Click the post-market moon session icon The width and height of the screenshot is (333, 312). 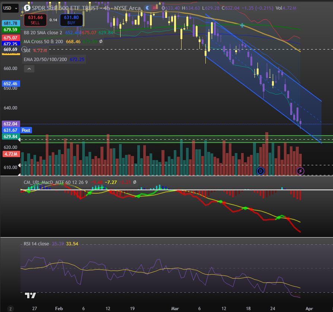tap(147, 8)
